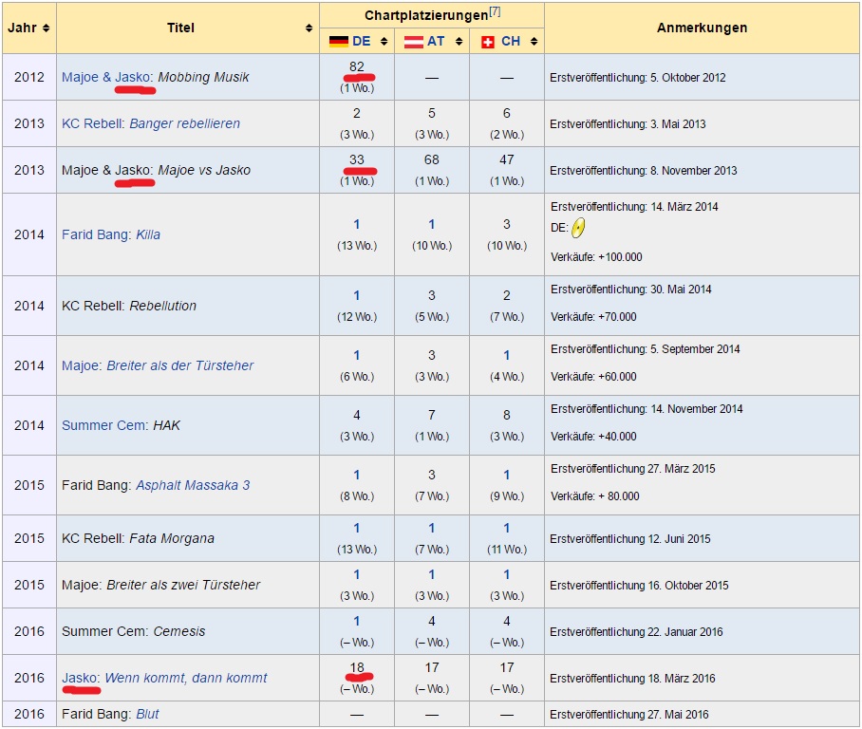
Task: Click CH position 1 for Breiter als der Türsteher
Action: tap(506, 356)
